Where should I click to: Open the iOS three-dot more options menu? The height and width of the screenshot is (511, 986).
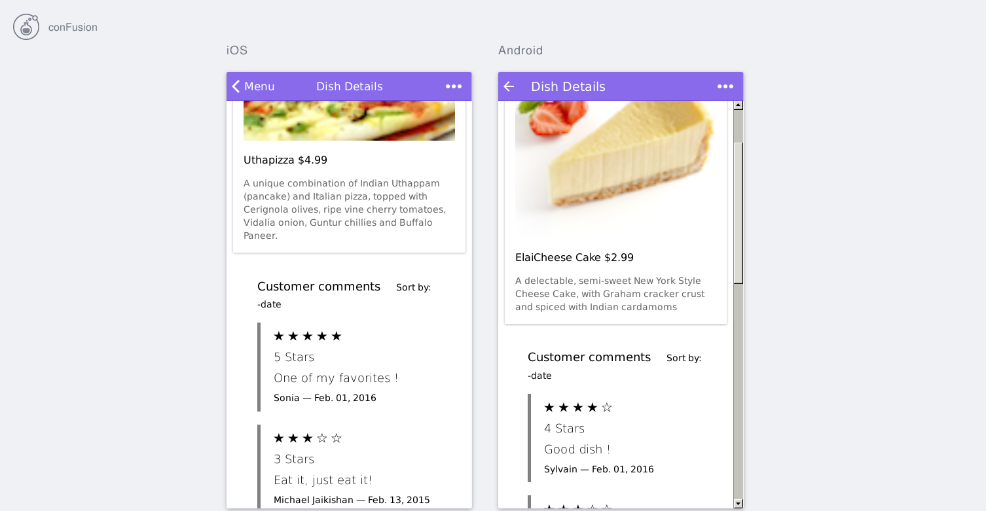[x=454, y=86]
